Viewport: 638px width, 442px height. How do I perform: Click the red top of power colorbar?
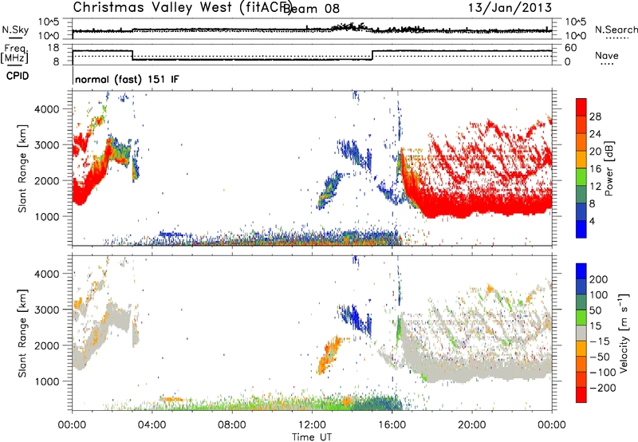pyautogui.click(x=581, y=107)
